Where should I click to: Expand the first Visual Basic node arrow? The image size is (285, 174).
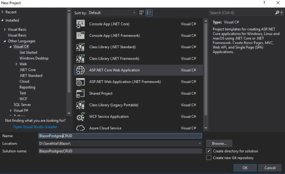pyautogui.click(x=5, y=29)
